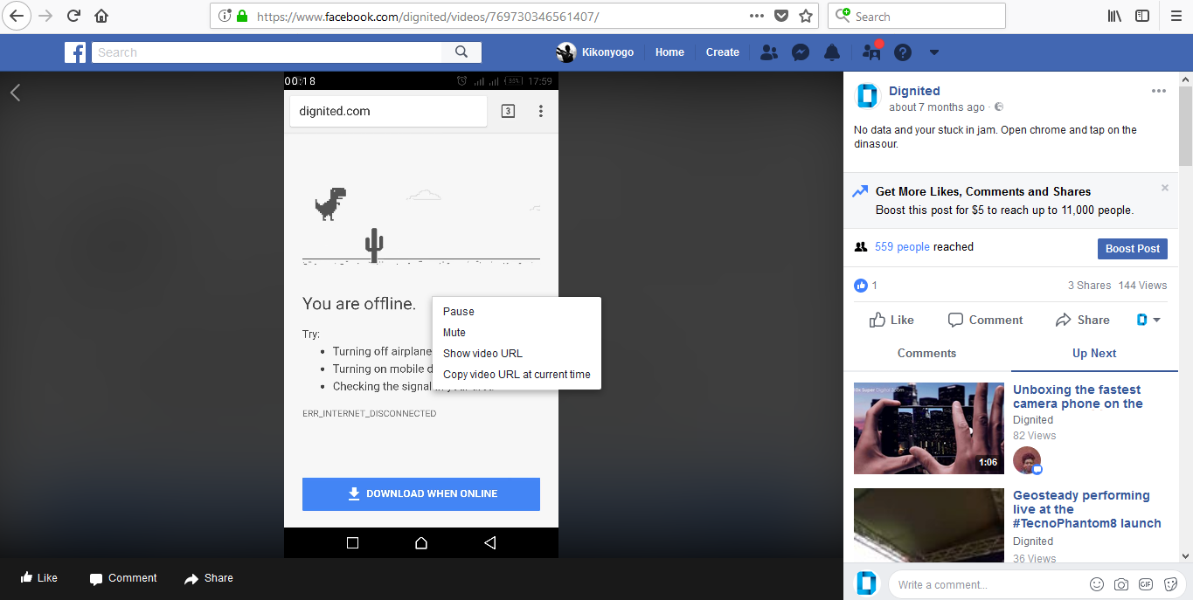Attach a photo with the camera icon
Viewport: 1193px width, 600px height.
tap(1120, 584)
